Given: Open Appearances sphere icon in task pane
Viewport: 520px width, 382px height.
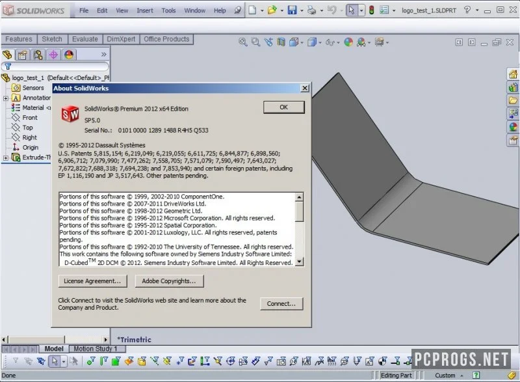Looking at the screenshot, I should click(513, 127).
